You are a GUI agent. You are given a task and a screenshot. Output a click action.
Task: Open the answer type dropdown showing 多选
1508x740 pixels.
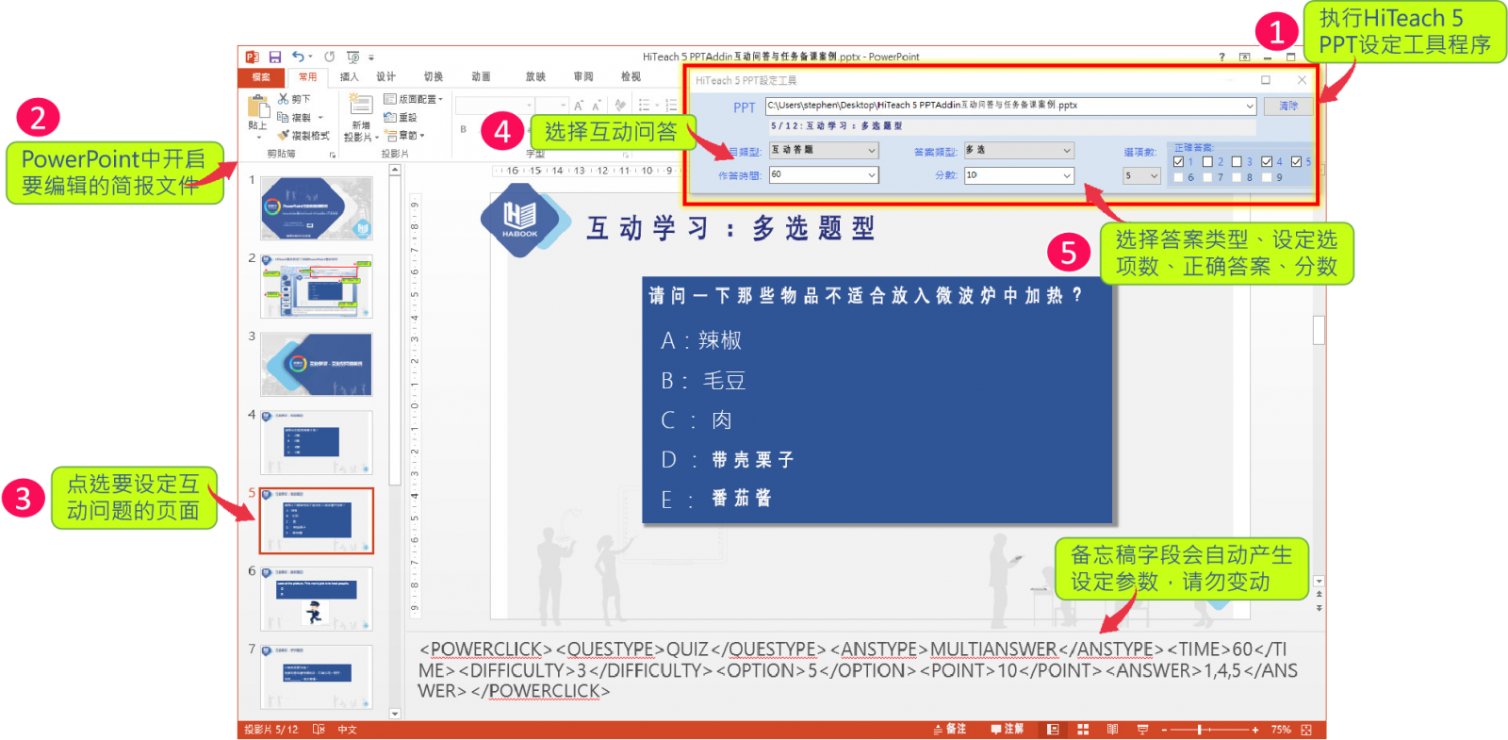tap(1067, 151)
